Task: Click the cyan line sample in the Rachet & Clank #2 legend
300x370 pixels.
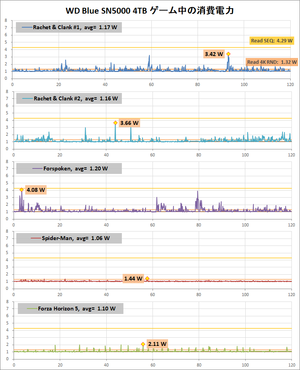Action: tap(28, 99)
